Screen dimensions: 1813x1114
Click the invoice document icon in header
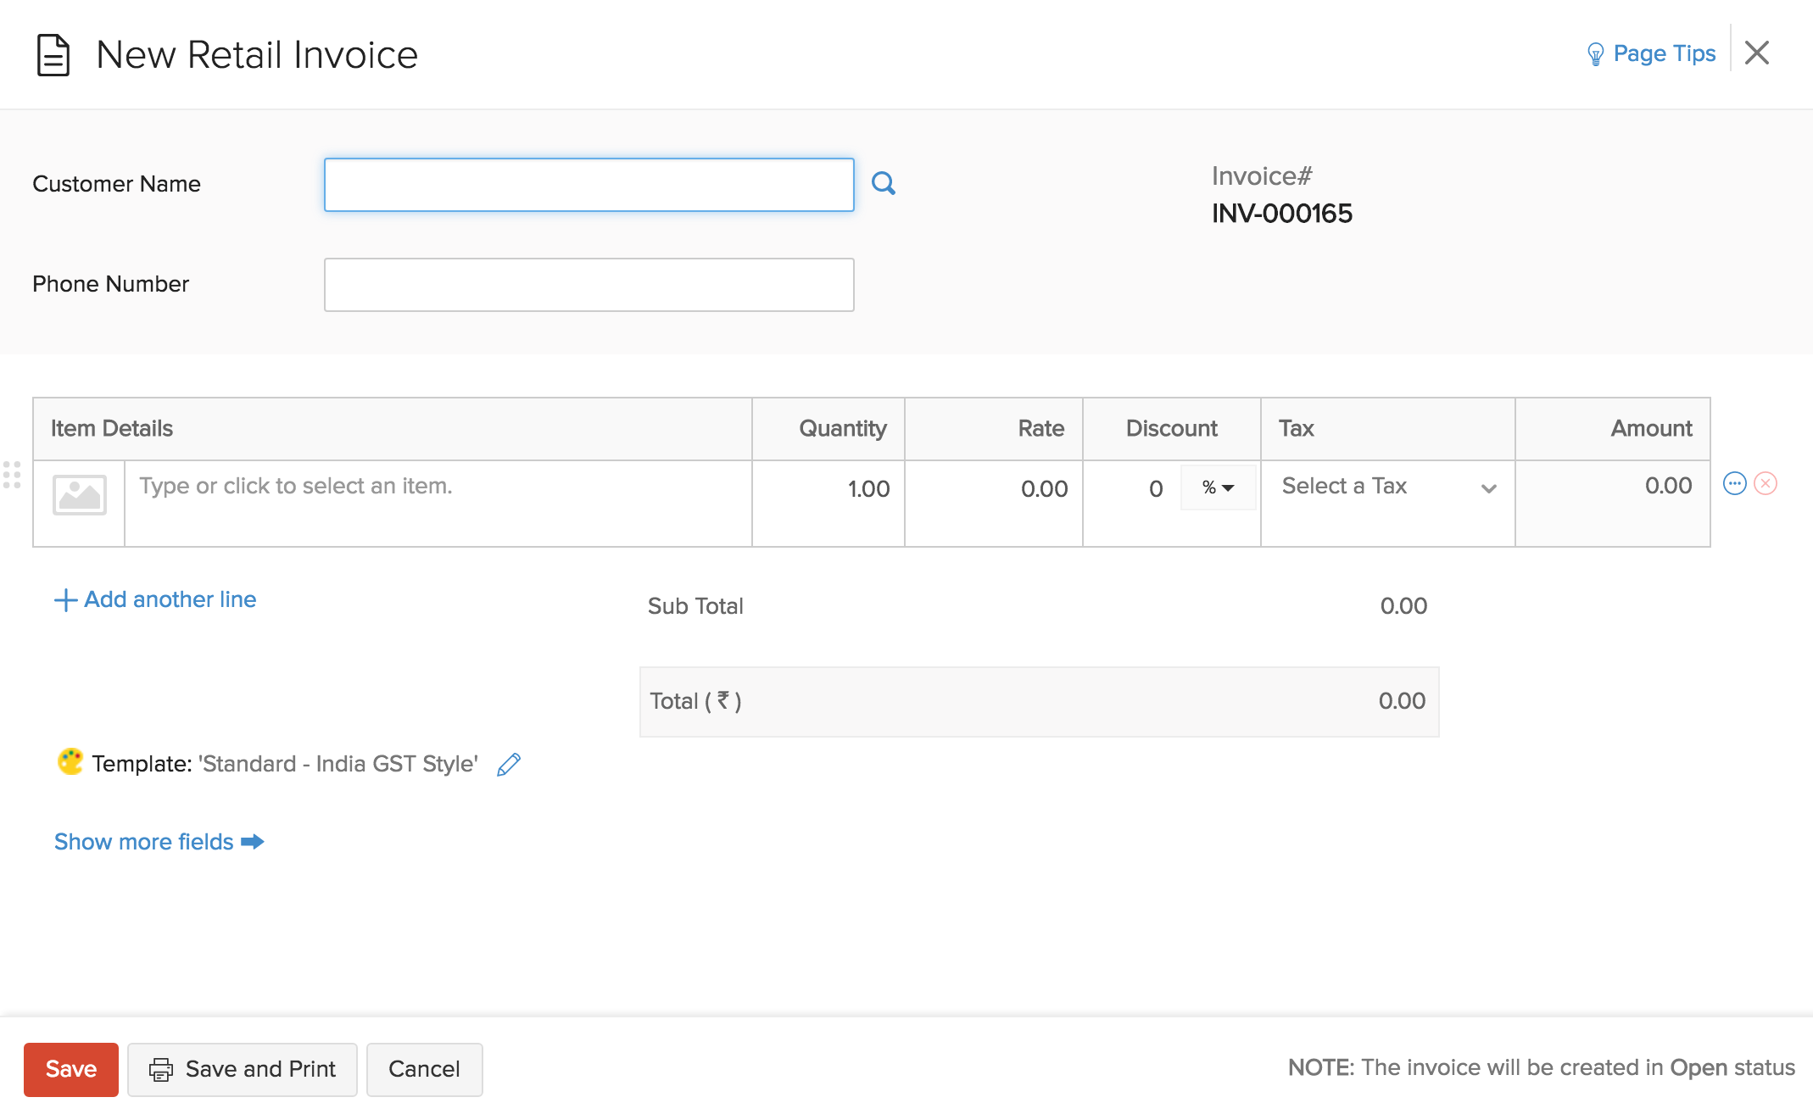click(53, 55)
